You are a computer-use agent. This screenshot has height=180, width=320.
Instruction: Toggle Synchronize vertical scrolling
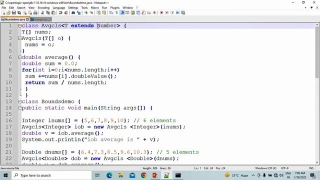pyautogui.click(x=98, y=12)
